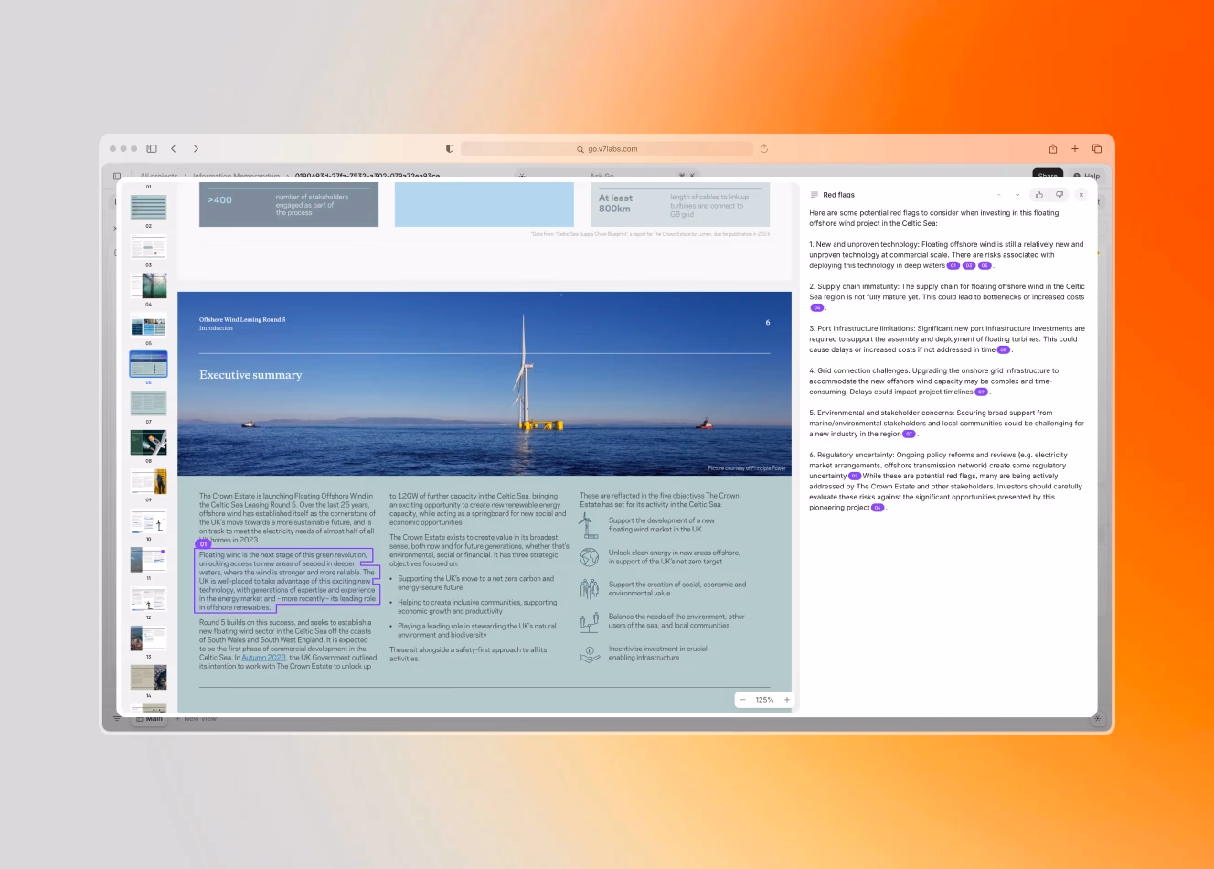
Task: Toggle the Safari sidebar icon
Action: pos(152,148)
